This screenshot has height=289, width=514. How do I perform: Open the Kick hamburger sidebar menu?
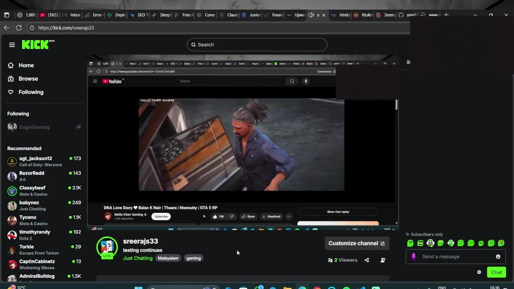click(x=12, y=45)
